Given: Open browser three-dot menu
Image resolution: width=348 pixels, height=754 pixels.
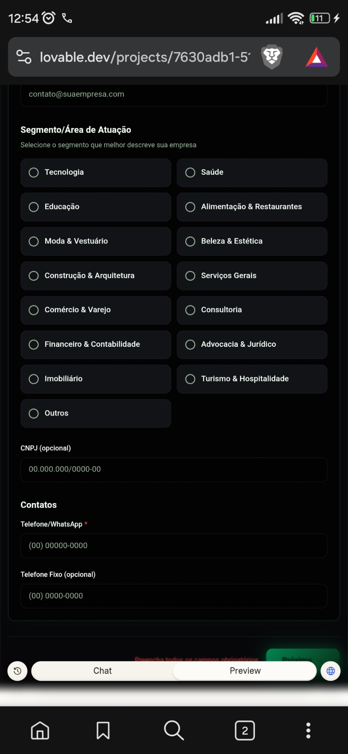Looking at the screenshot, I should 308,730.
